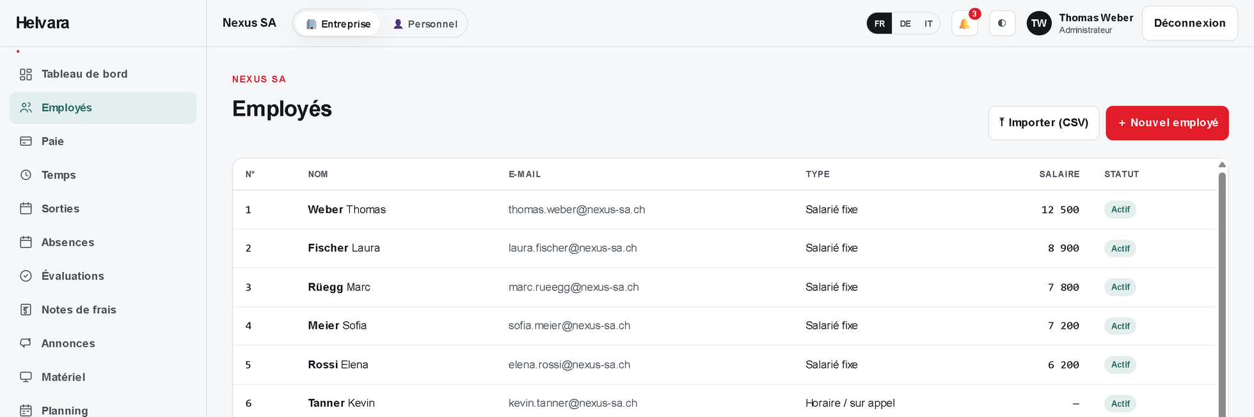Toggle dark mode theme icon
The width and height of the screenshot is (1254, 417).
click(1002, 24)
